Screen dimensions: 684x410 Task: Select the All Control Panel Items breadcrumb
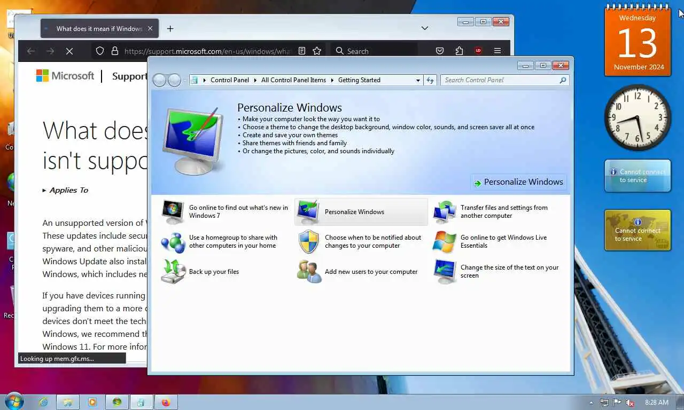[x=293, y=80]
